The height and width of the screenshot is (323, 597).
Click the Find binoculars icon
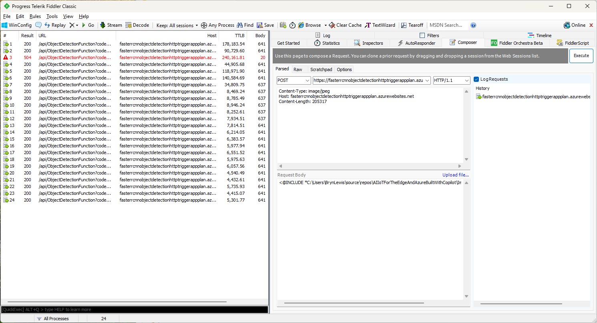240,25
